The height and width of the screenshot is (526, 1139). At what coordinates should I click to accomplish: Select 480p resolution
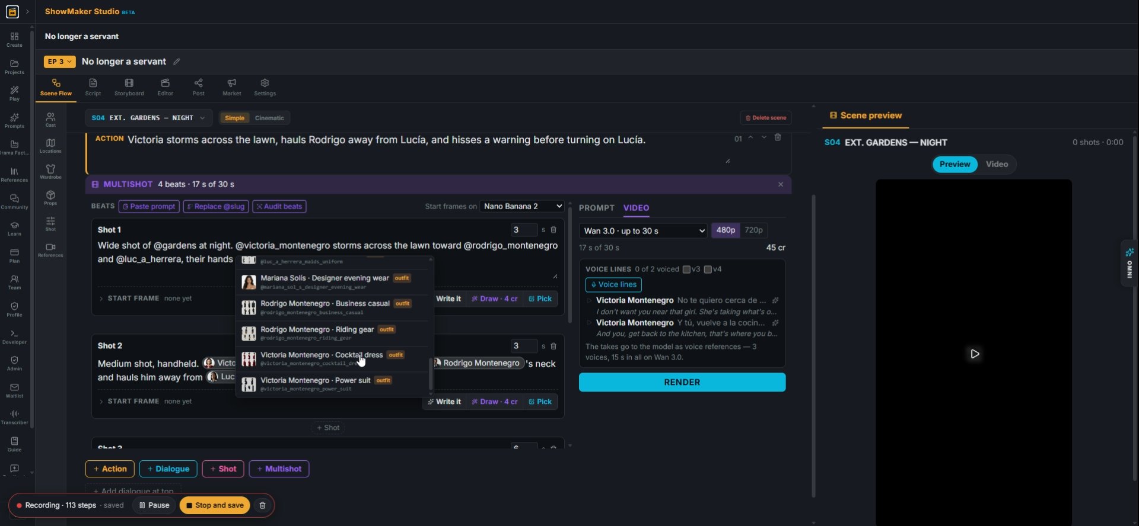[726, 230]
